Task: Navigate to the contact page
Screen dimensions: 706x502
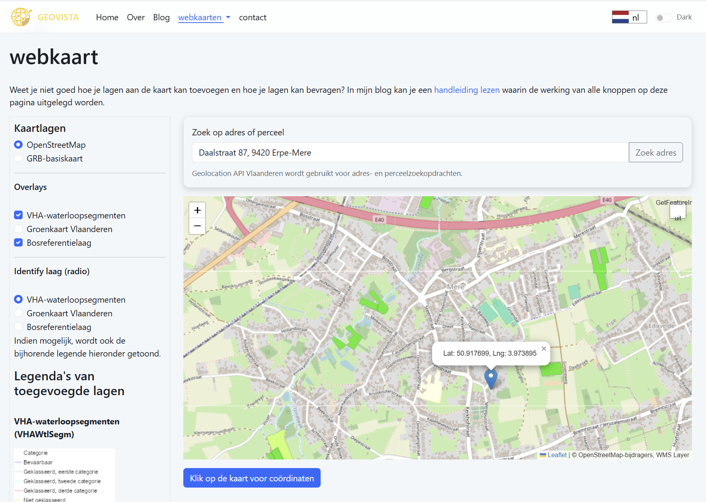Action: (253, 17)
